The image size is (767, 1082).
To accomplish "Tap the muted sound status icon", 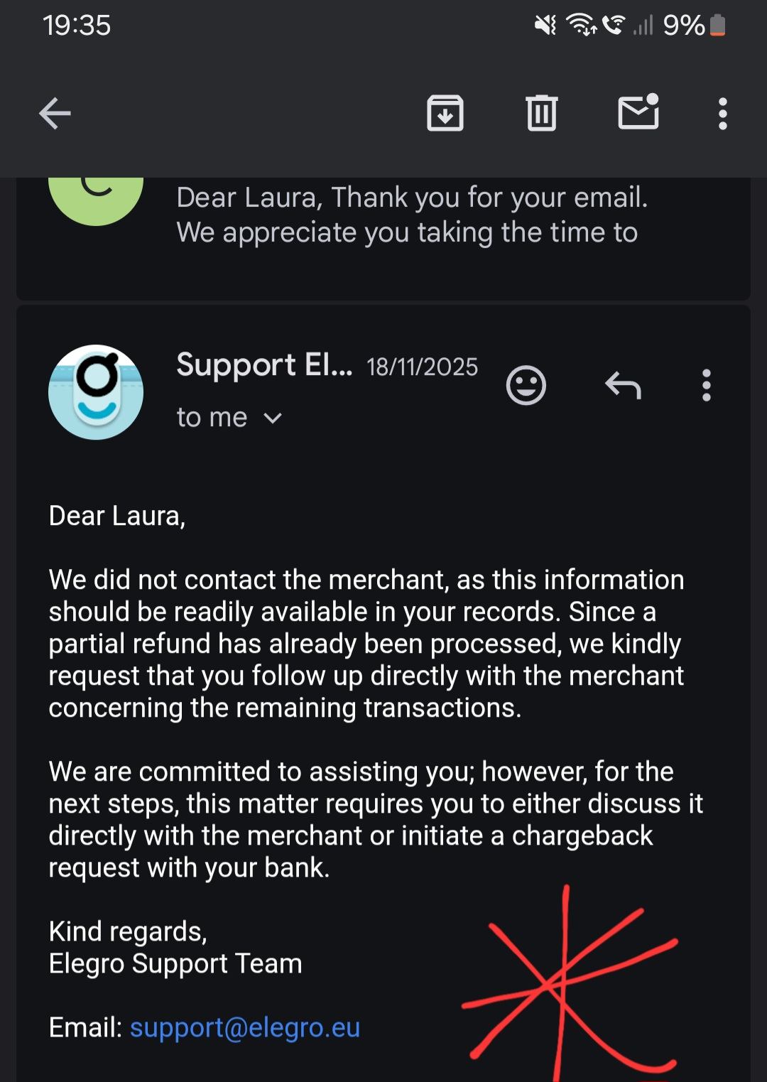I will coord(545,26).
